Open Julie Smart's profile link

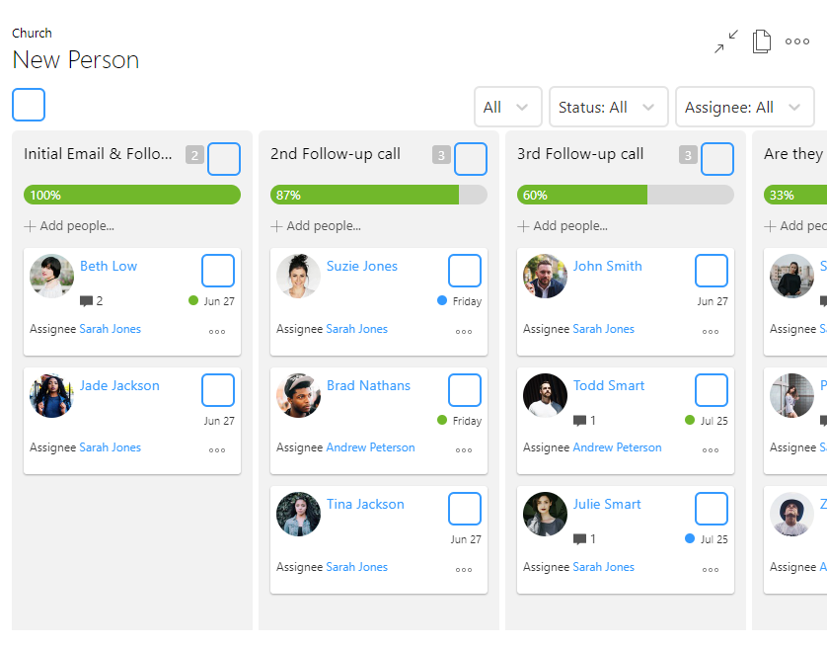coord(607,504)
